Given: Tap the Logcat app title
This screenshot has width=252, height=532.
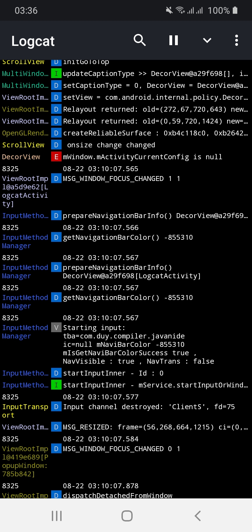Looking at the screenshot, I should [x=33, y=41].
